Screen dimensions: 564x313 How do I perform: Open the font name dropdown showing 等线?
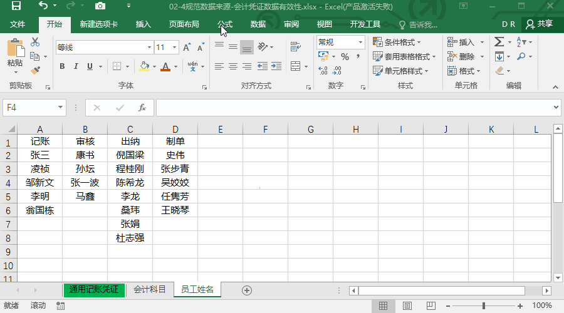149,47
